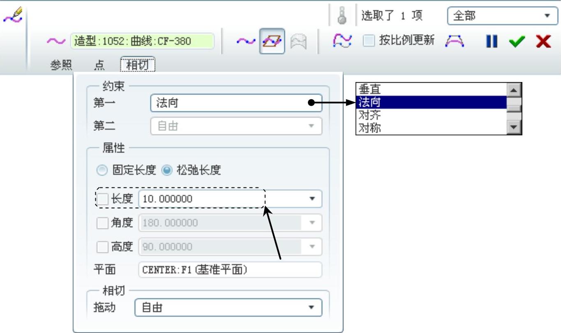
Task: Tick the 高度 checkbox
Action: (102, 247)
